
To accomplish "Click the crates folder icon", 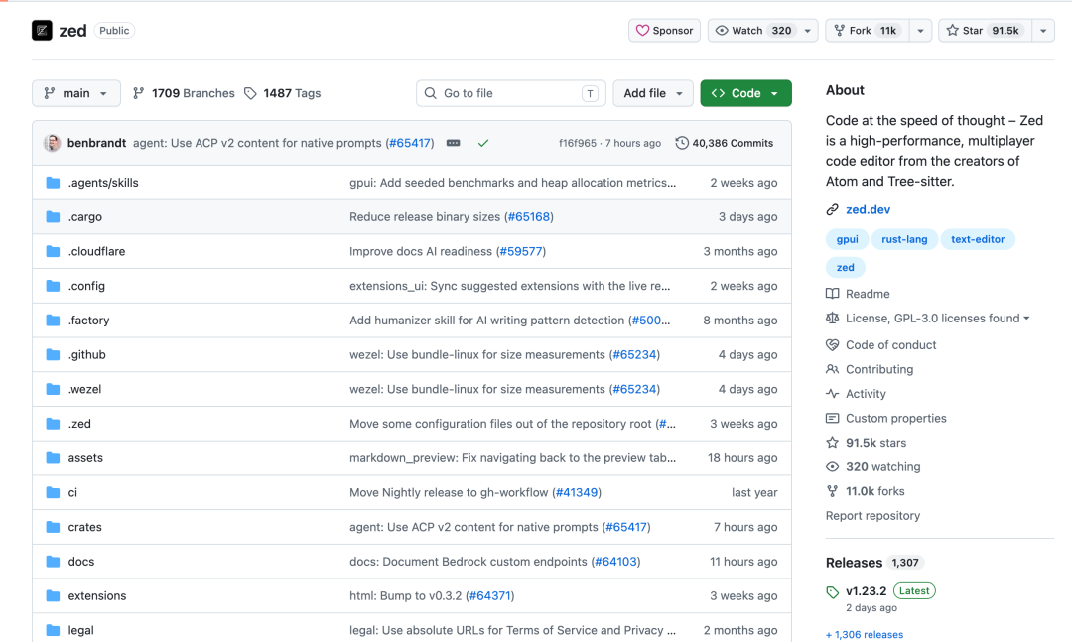I will pos(53,527).
